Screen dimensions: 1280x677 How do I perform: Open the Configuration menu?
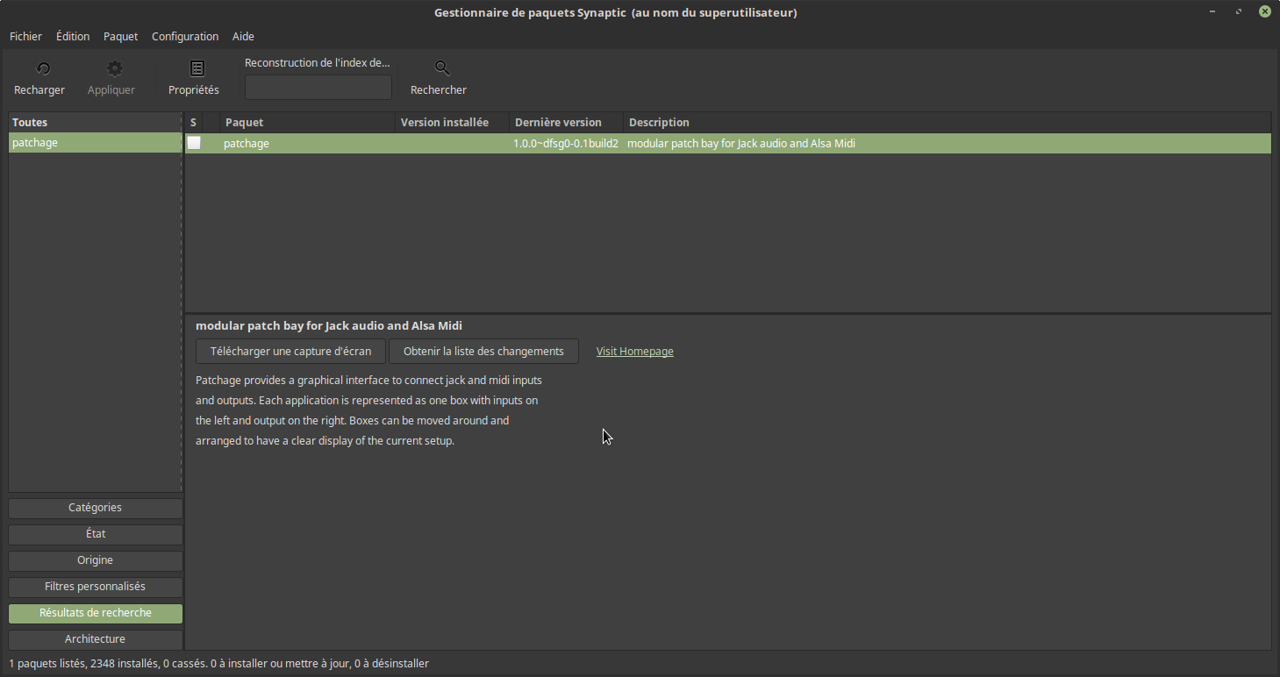(185, 36)
